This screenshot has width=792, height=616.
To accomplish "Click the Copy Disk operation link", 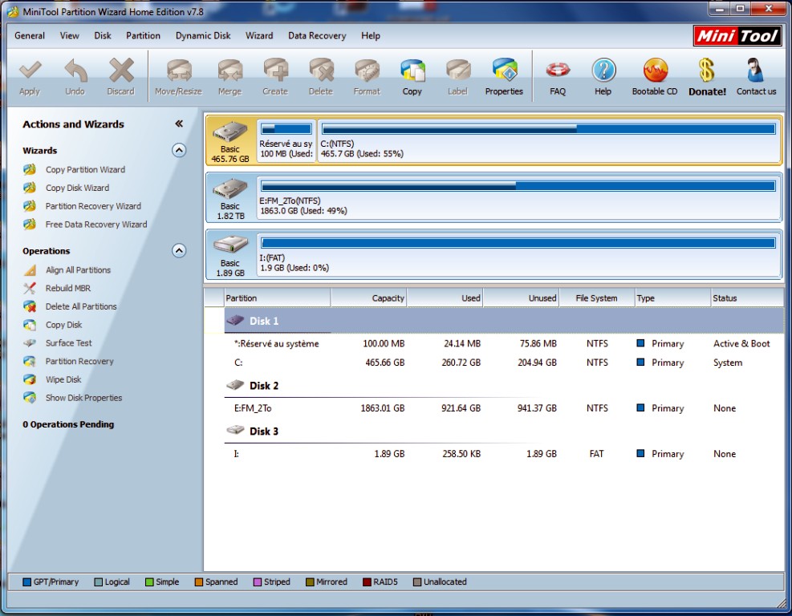I will point(63,325).
